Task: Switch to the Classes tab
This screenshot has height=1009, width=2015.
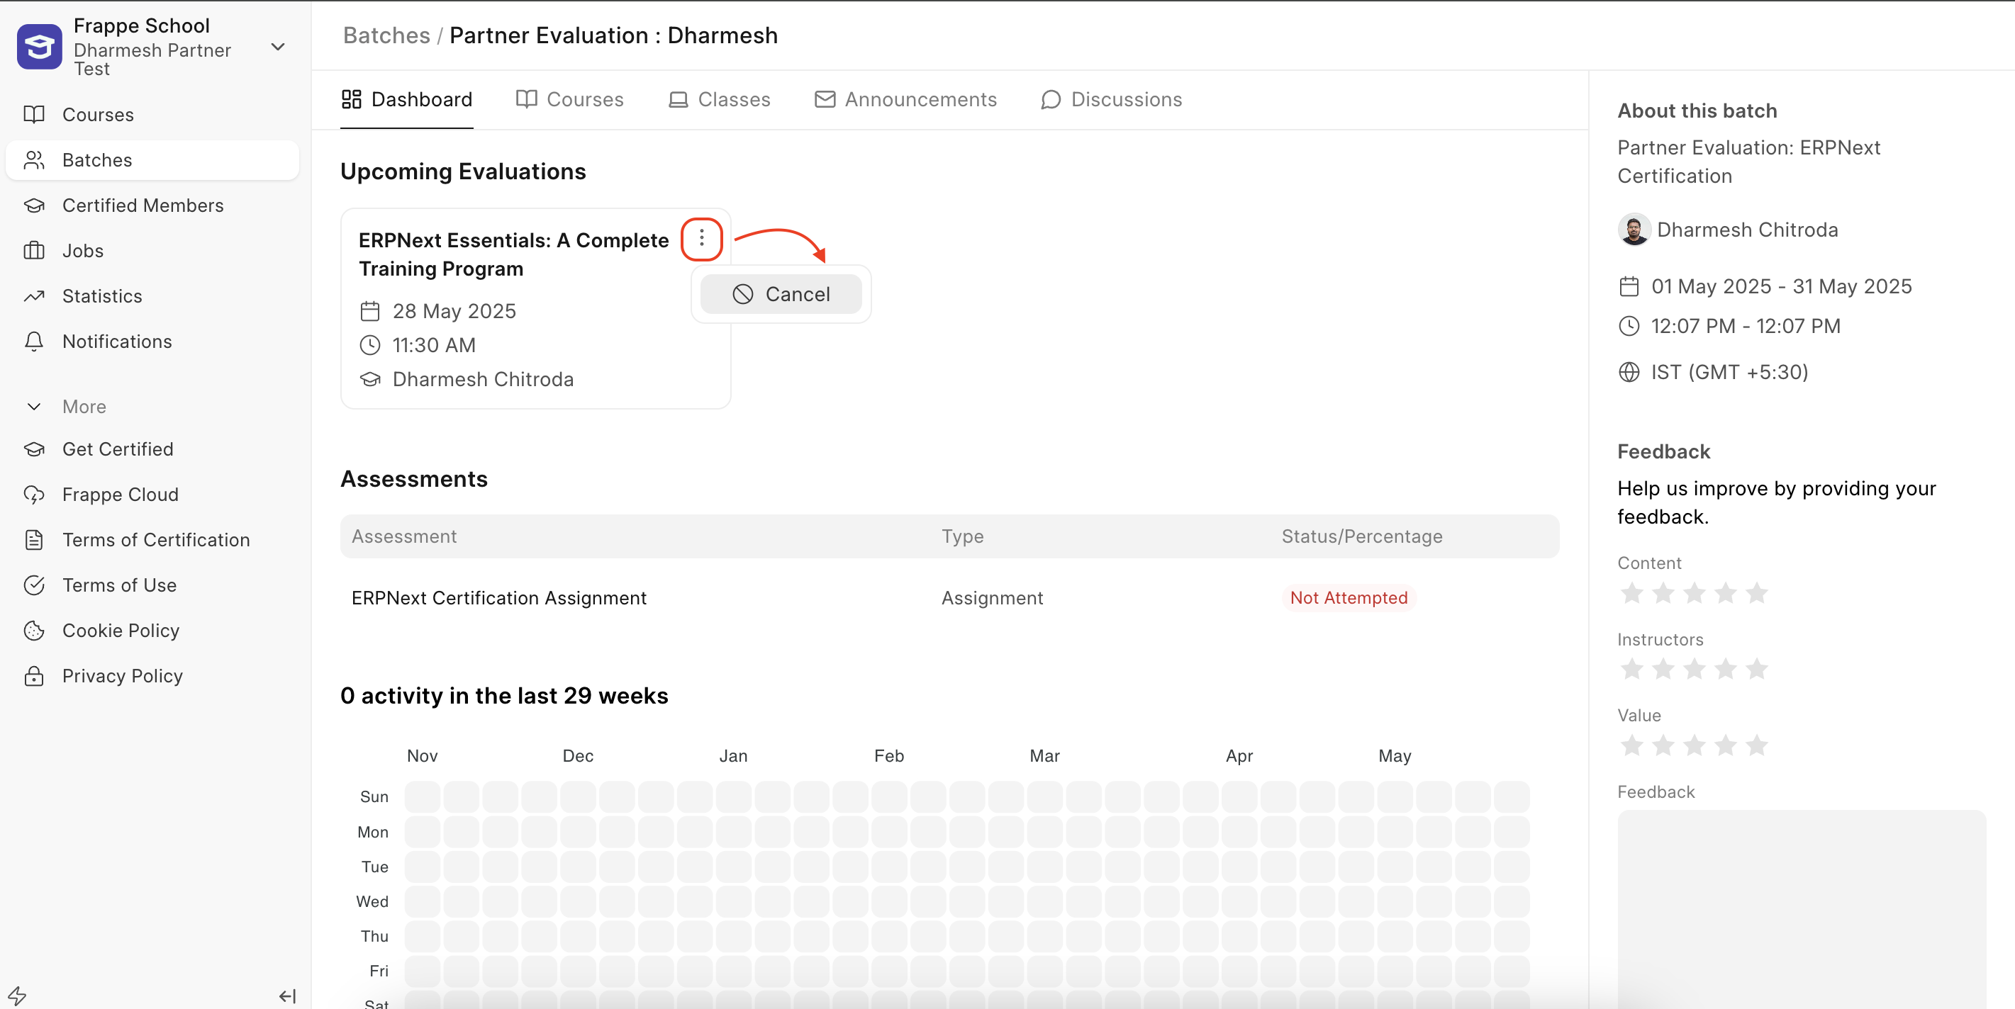Action: coord(719,99)
